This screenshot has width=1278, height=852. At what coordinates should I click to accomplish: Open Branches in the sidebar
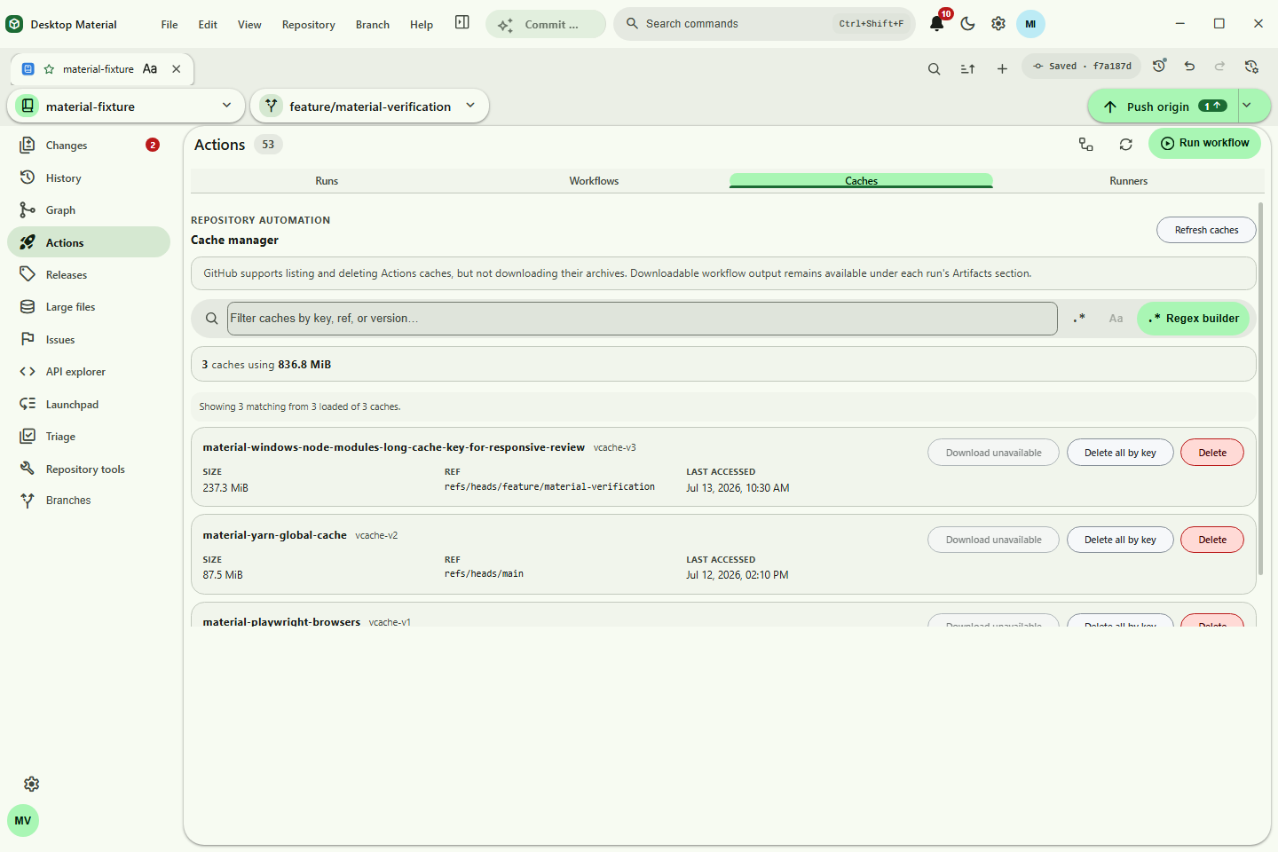89,501
